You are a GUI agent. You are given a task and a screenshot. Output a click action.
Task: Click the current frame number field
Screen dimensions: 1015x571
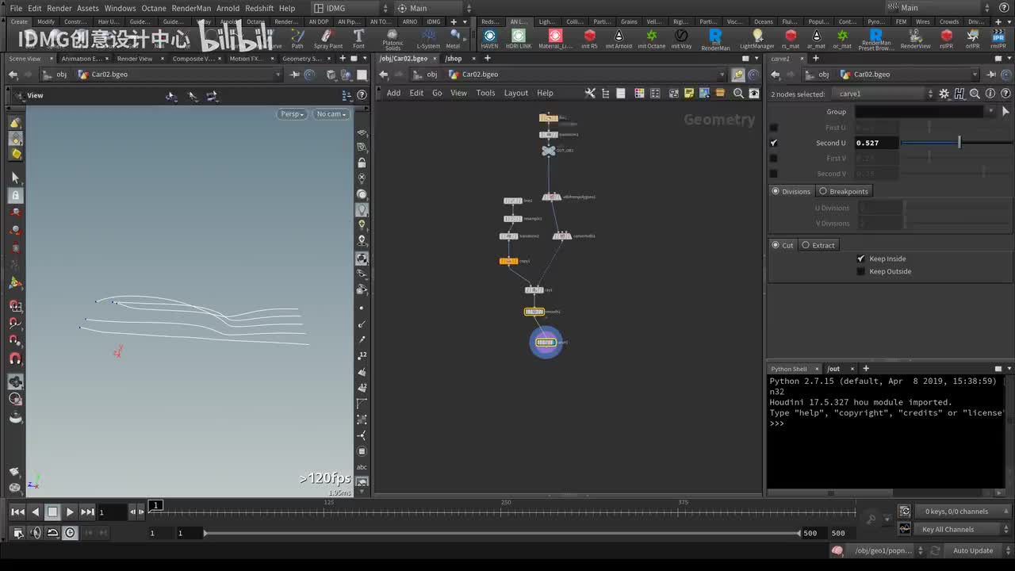click(112, 512)
